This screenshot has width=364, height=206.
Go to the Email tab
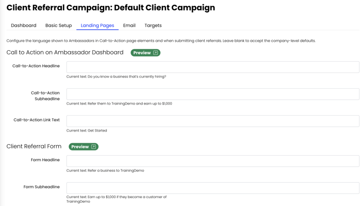[x=129, y=25]
